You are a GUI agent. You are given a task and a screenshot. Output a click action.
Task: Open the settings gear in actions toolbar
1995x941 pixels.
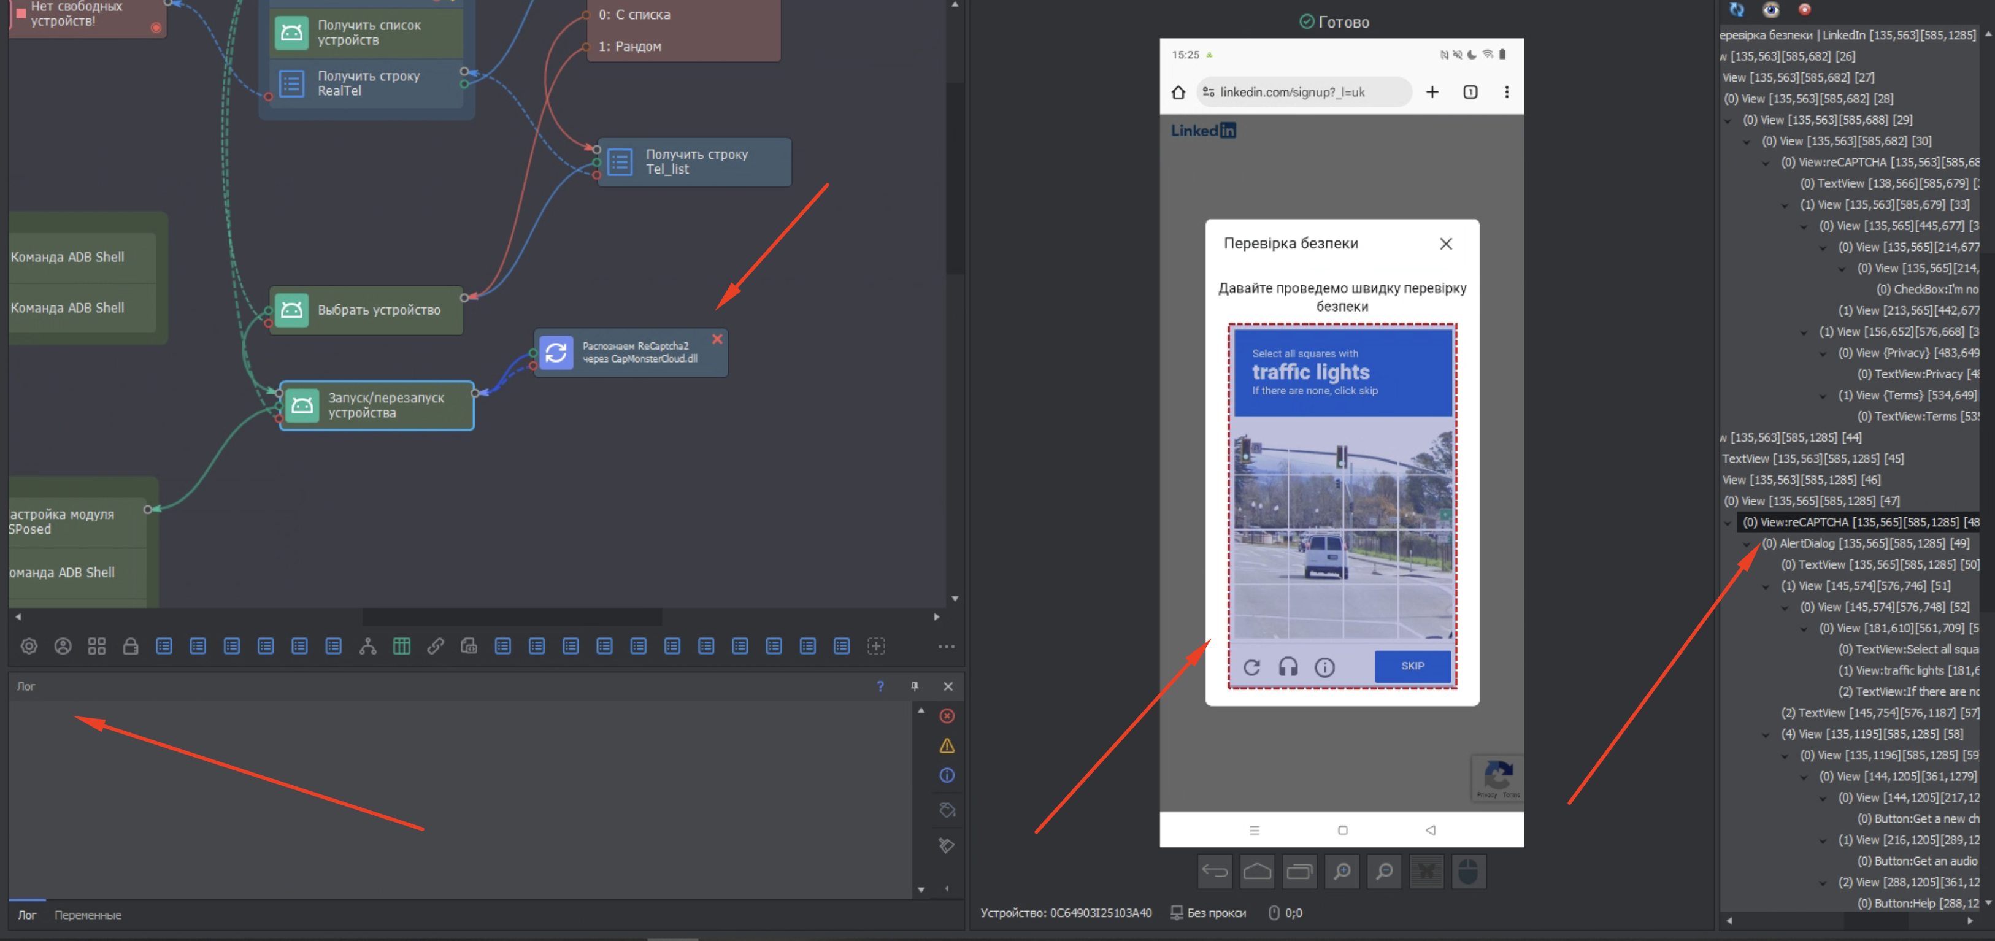[29, 646]
